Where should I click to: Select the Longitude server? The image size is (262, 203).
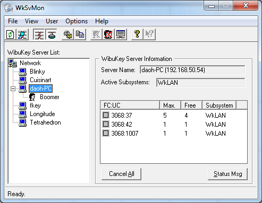click(x=43, y=114)
